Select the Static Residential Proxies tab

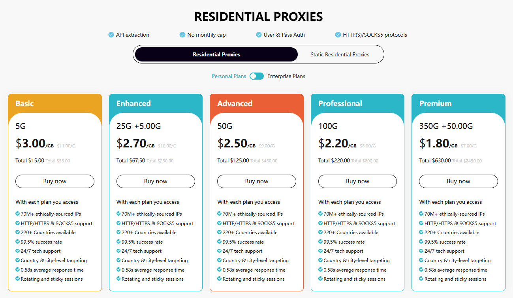coord(340,54)
